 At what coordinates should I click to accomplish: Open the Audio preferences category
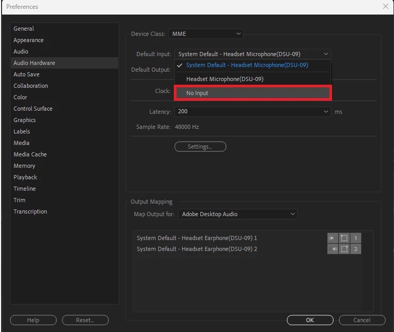(65, 51)
